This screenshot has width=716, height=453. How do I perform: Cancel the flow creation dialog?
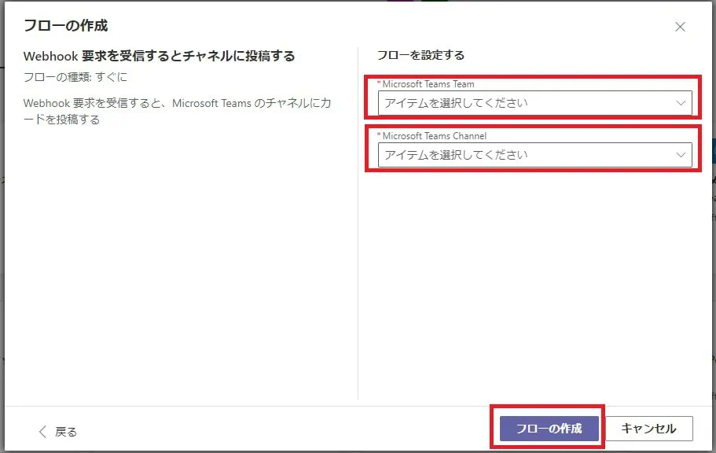click(x=649, y=429)
